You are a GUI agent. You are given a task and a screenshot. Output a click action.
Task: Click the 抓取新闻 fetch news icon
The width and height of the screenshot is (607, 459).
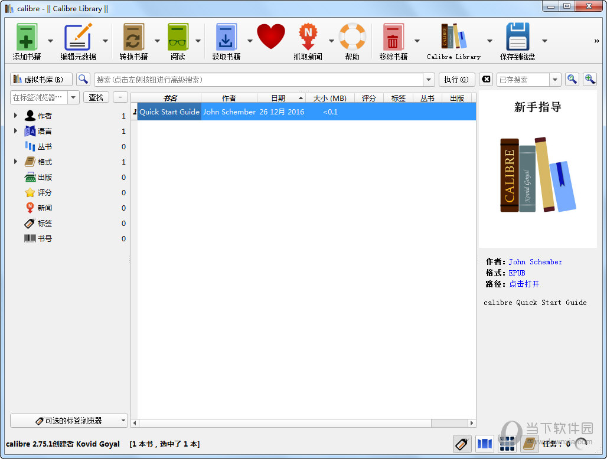(x=308, y=37)
